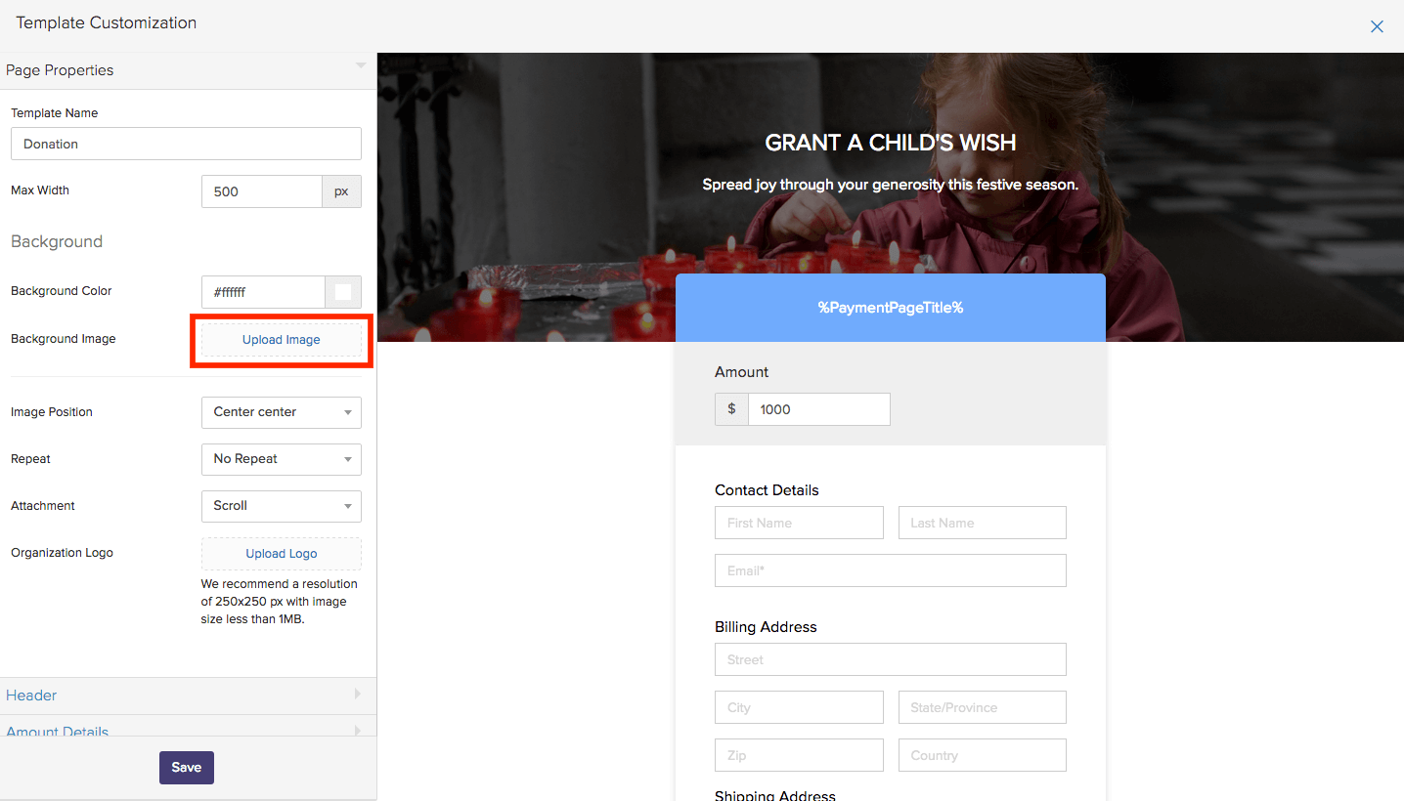Collapse the Page Properties section
1404x801 pixels.
(360, 66)
